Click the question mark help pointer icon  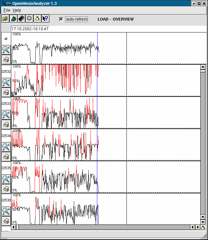pyautogui.click(x=45, y=19)
